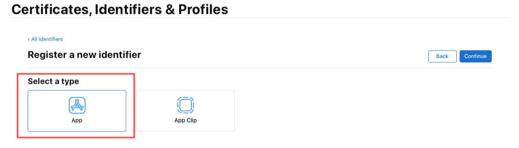Choose the App Clip type card
The image size is (519, 148).
(x=186, y=111)
